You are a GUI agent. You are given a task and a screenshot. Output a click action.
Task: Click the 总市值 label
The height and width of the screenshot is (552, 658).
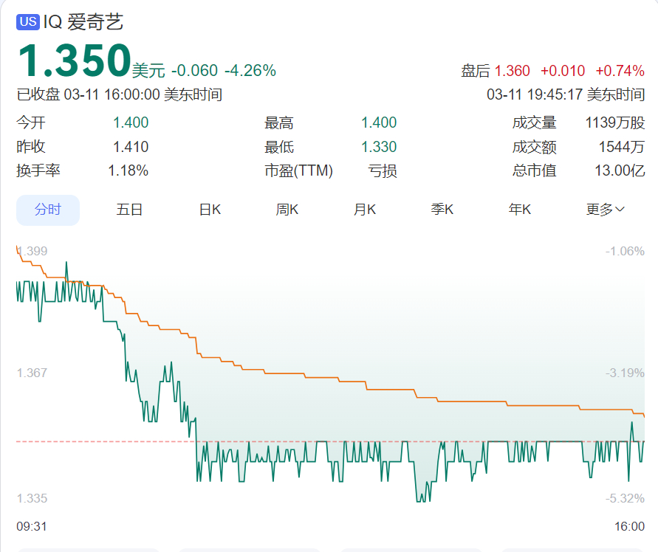pyautogui.click(x=534, y=170)
